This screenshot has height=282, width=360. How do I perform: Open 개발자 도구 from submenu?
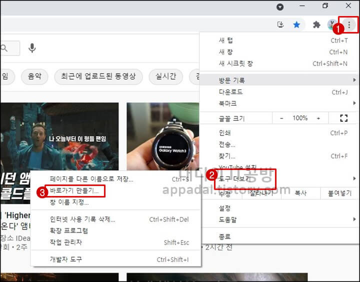(x=116, y=259)
